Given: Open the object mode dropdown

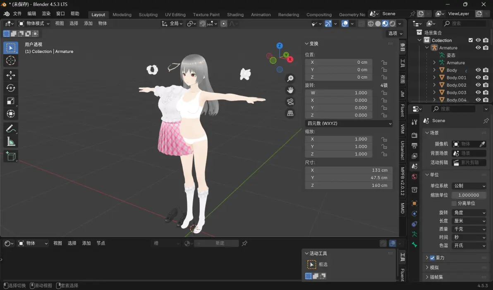Looking at the screenshot, I should coord(34,24).
